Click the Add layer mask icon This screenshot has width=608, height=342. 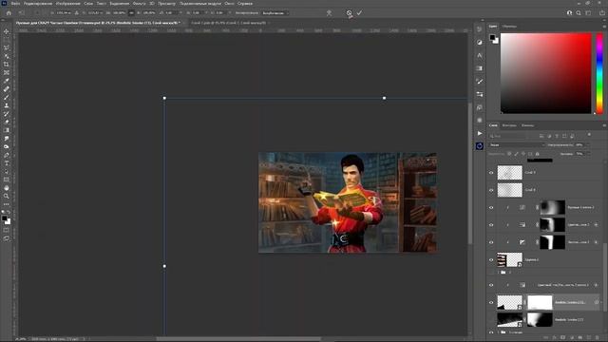(x=562, y=338)
